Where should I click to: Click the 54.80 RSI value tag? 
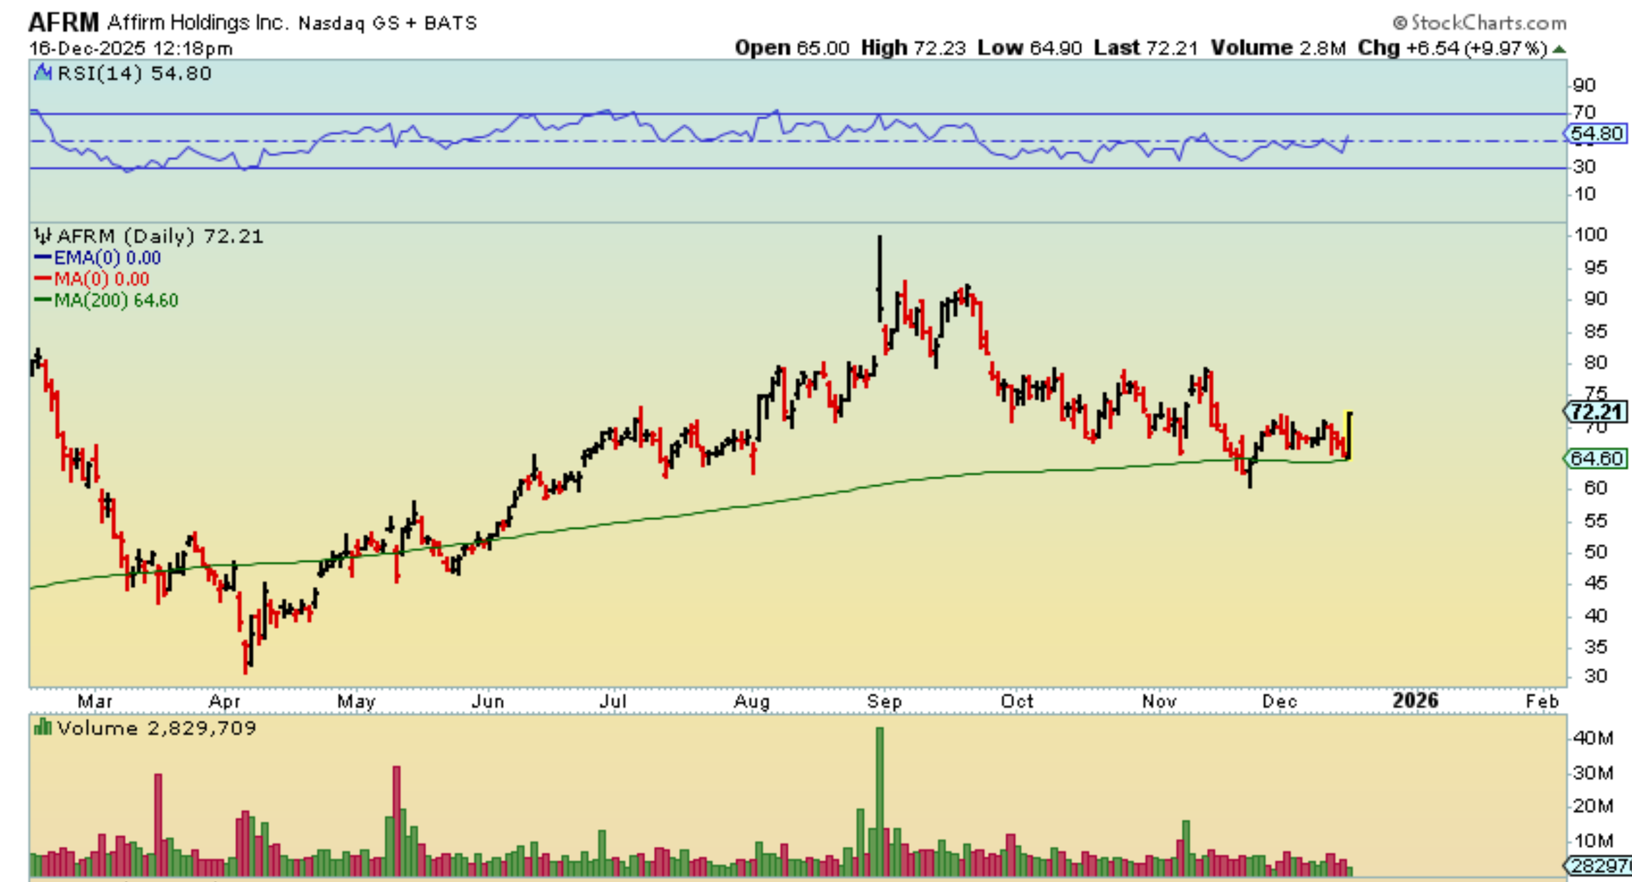point(1597,134)
